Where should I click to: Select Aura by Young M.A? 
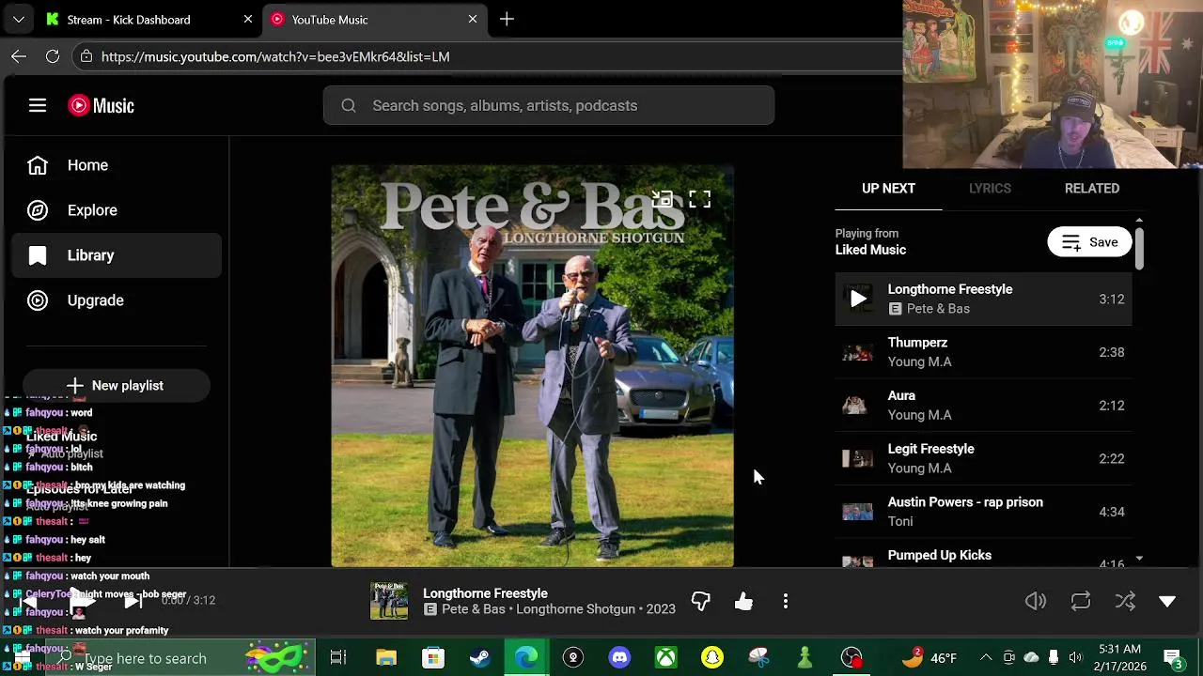pos(983,406)
